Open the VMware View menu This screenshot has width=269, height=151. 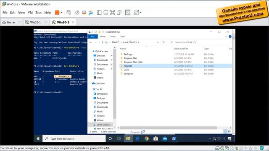(21, 13)
